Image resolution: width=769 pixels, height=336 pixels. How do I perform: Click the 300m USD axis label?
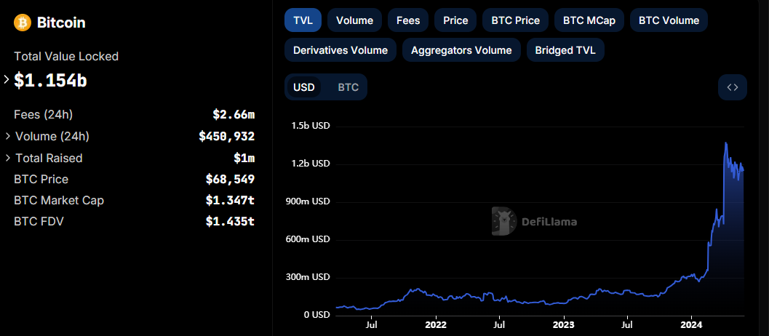[x=308, y=277]
